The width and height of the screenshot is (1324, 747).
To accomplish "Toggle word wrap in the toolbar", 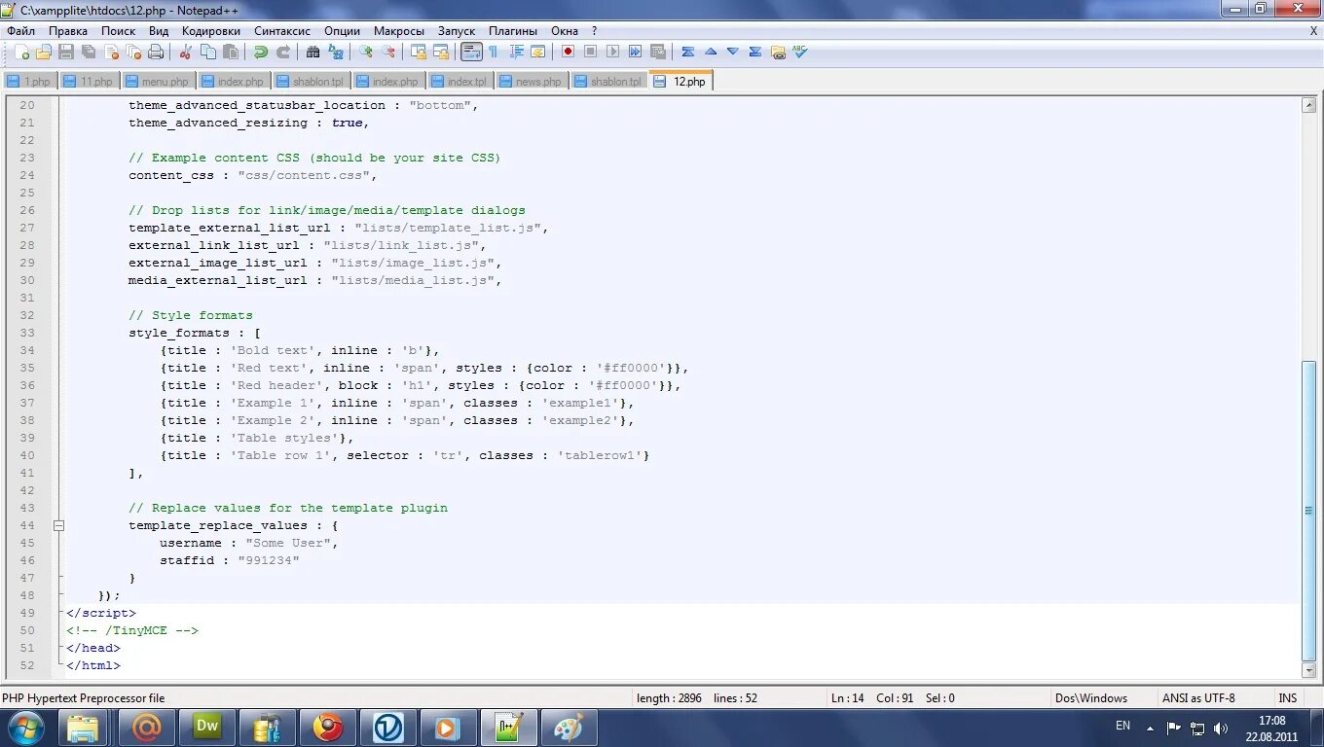I will coord(471,52).
